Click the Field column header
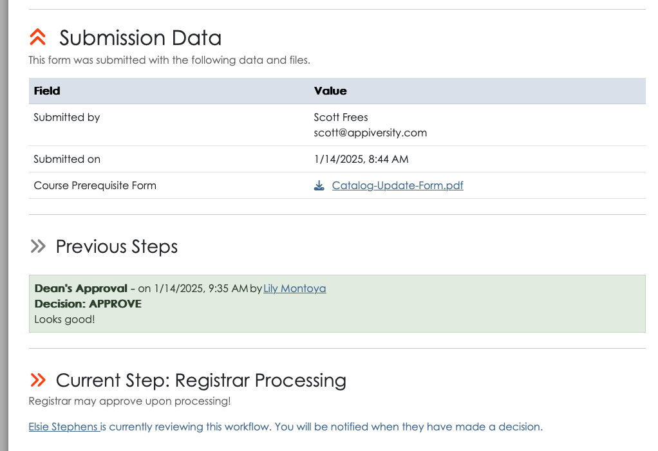658x451 pixels. [47, 91]
